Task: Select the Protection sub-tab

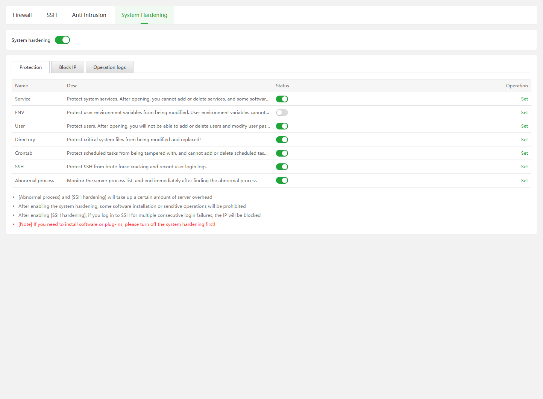Action: [x=31, y=67]
